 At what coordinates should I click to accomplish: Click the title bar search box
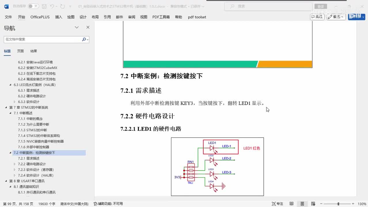click(x=268, y=6)
